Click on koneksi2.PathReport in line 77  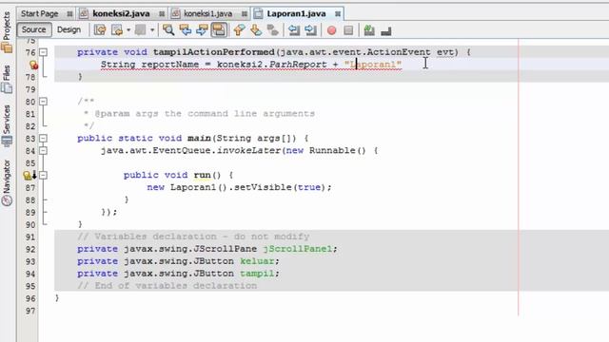(272, 65)
